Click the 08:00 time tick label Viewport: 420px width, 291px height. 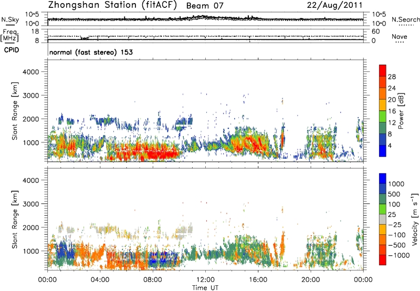coord(152,280)
